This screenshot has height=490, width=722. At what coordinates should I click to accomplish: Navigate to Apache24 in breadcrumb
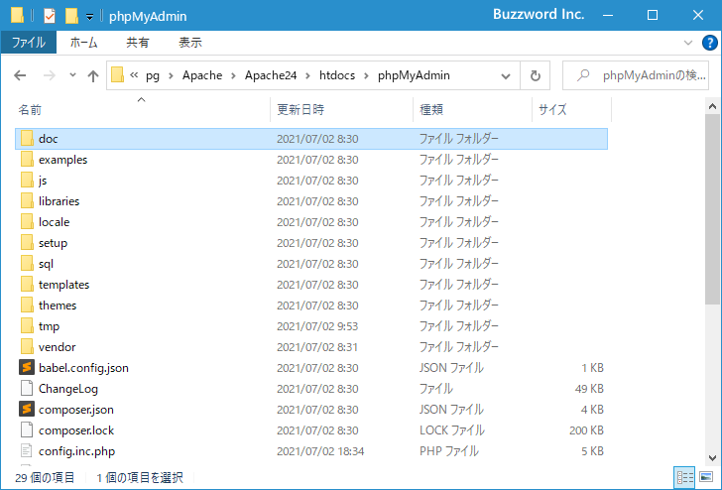(x=271, y=75)
